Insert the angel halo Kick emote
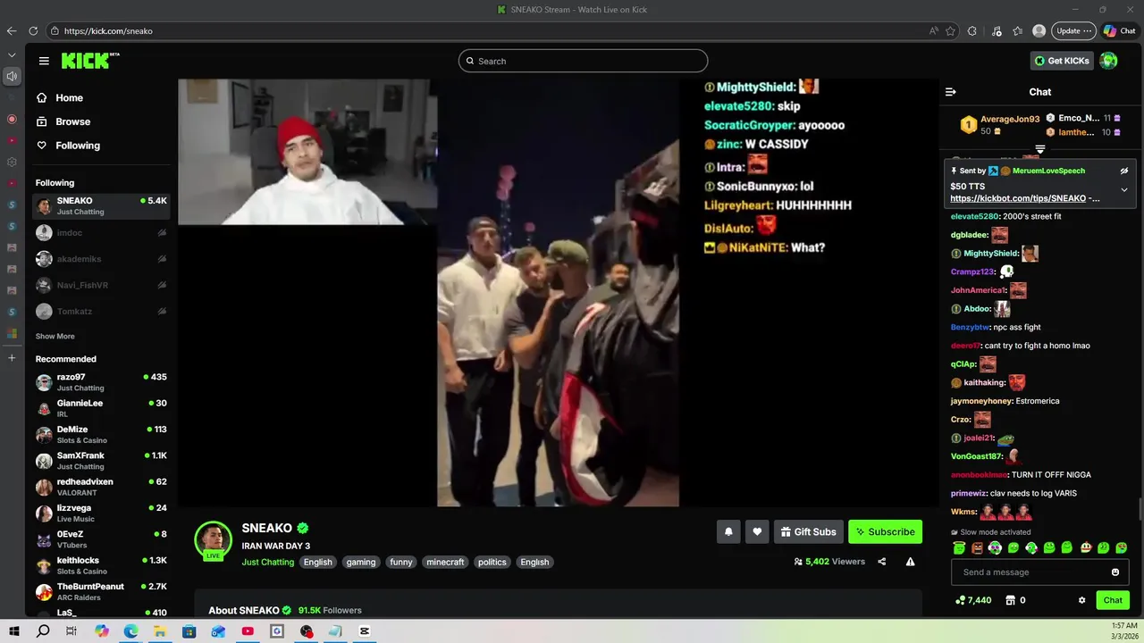 pos(959,547)
